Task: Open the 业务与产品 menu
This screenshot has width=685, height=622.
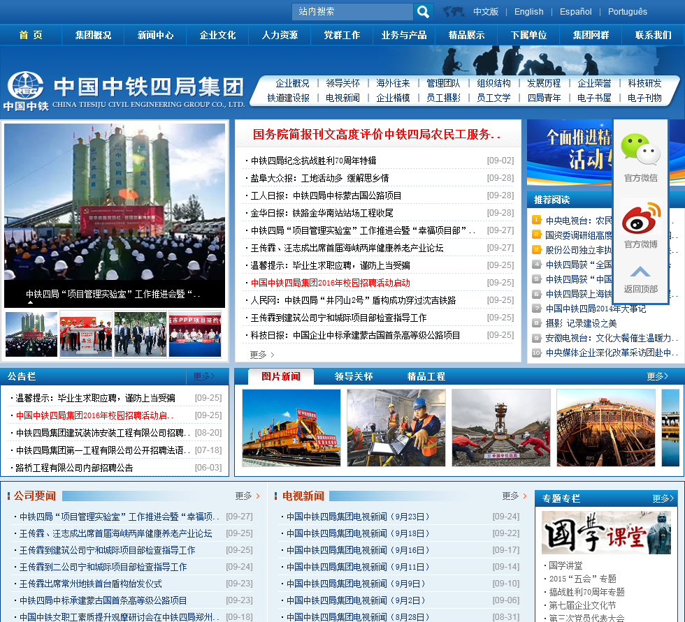Action: (404, 35)
